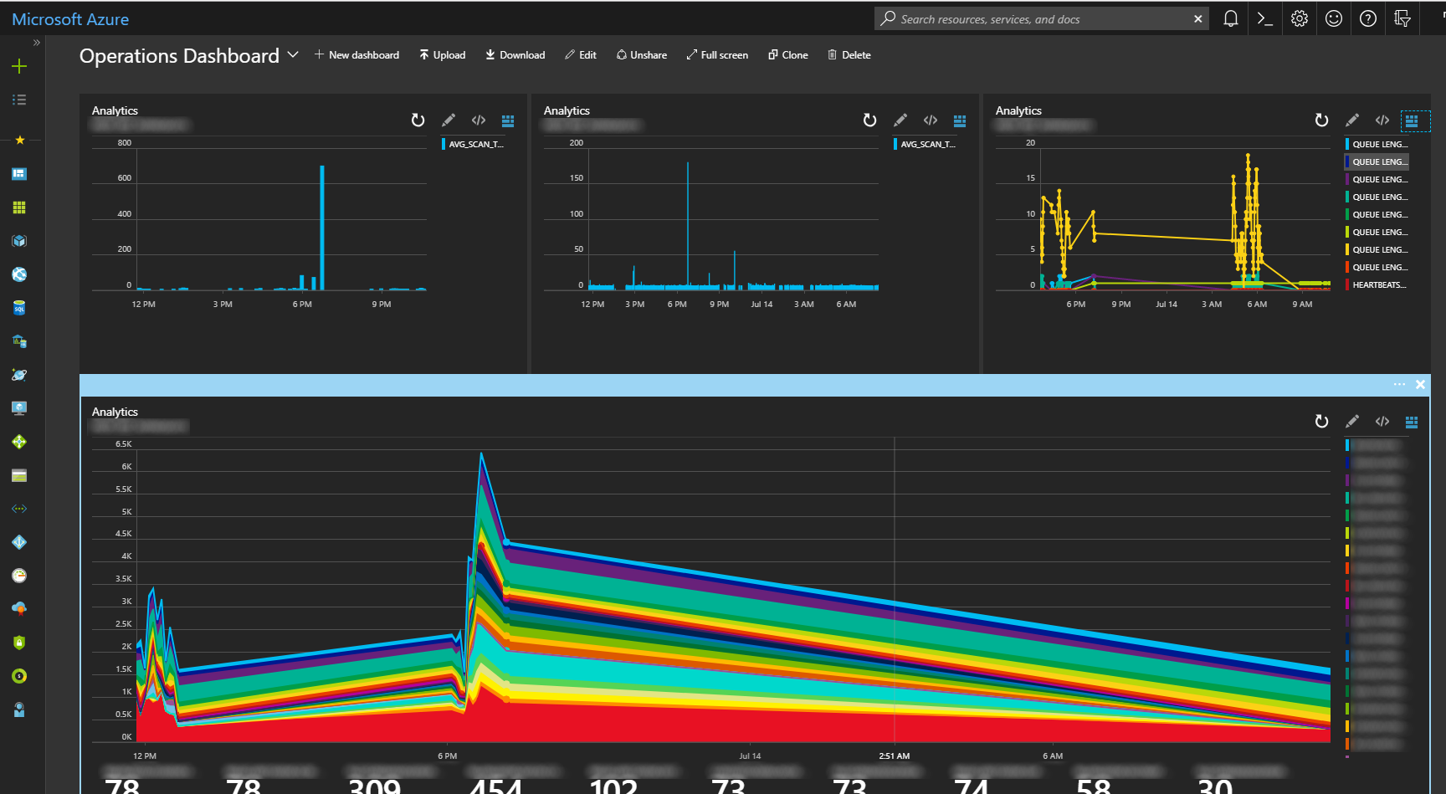The height and width of the screenshot is (794, 1446).
Task: Open All services list in the sidebar
Action: point(19,100)
